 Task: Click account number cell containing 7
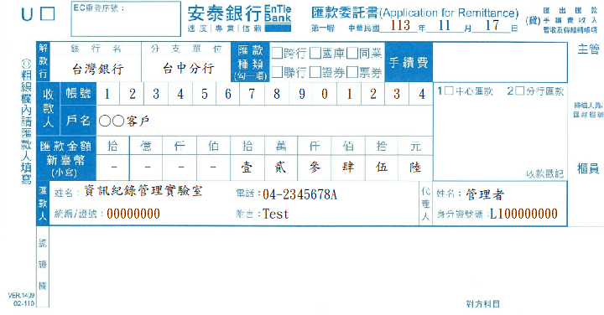[x=252, y=94]
